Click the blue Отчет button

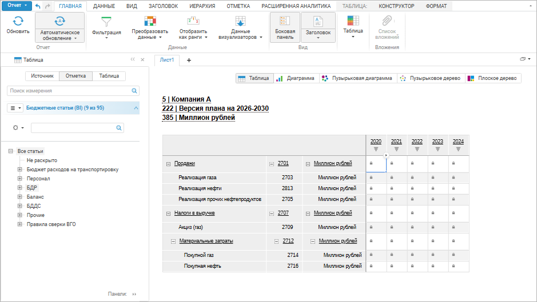point(14,5)
